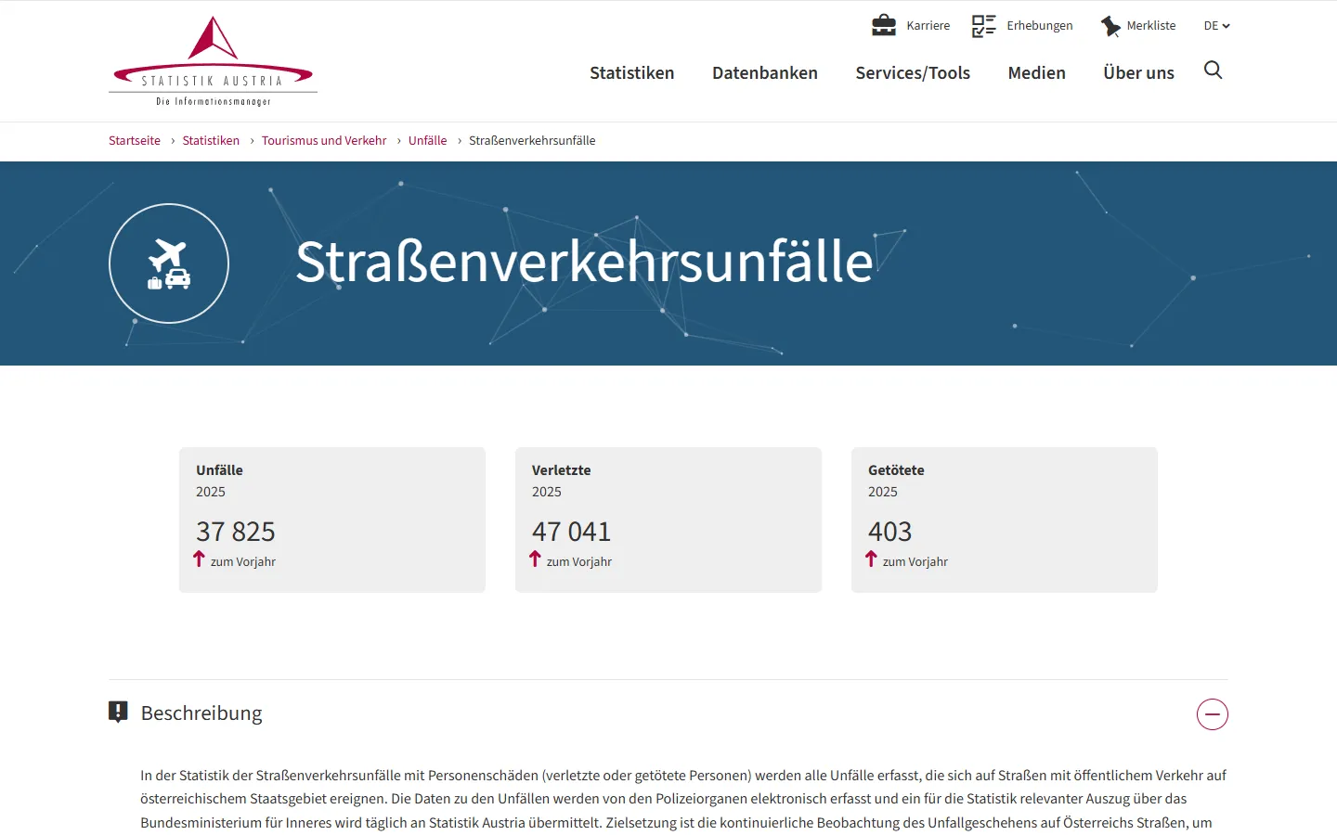Click the Statistik Austria logo
Screen dimensions: 1337x835
[x=213, y=61]
